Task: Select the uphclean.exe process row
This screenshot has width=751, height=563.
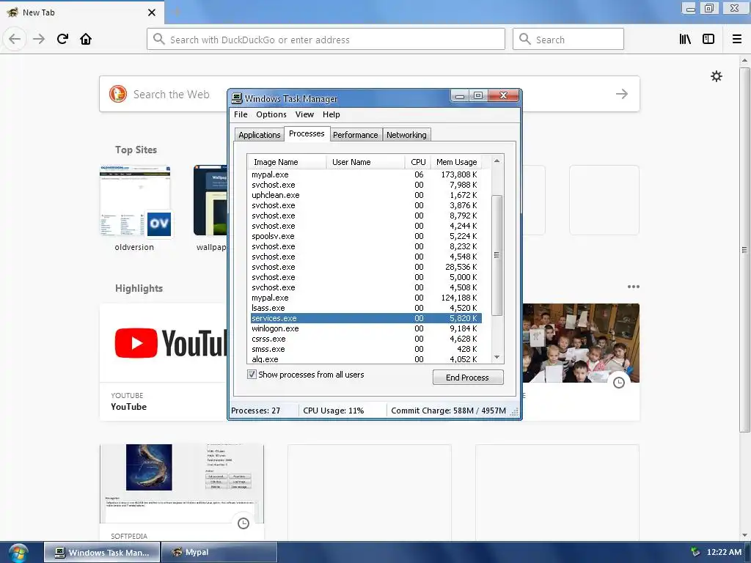Action: pos(364,195)
